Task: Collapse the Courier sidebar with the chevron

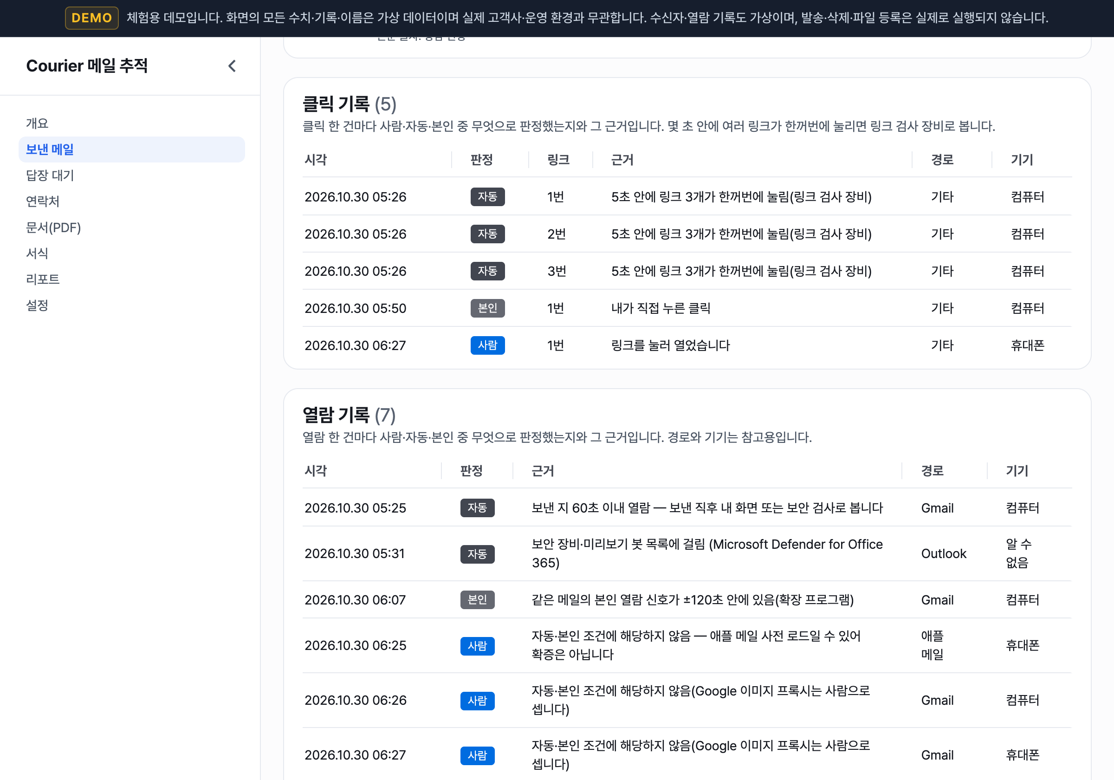Action: tap(232, 66)
